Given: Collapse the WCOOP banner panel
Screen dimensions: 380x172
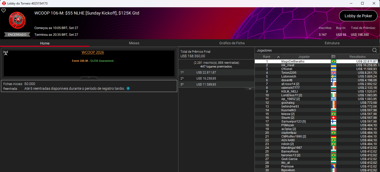Looking at the screenshot, I should click(x=89, y=77).
